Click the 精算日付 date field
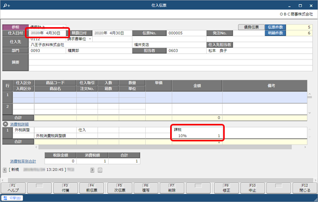 [112, 33]
